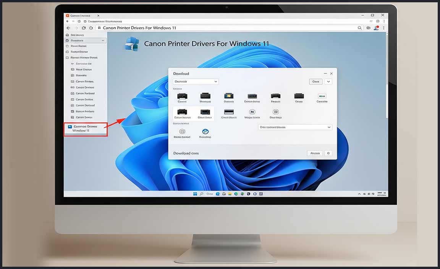Click the back arrow beside the address bar
Image resolution: width=440 pixels, height=269 pixels.
click(68, 28)
